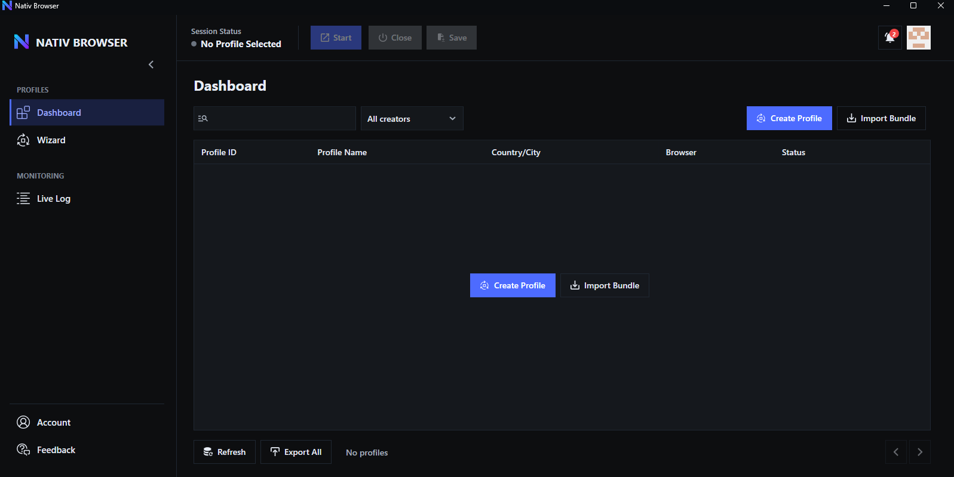The image size is (954, 477).
Task: Collapse the sidebar with the chevron arrow
Action: click(x=151, y=64)
